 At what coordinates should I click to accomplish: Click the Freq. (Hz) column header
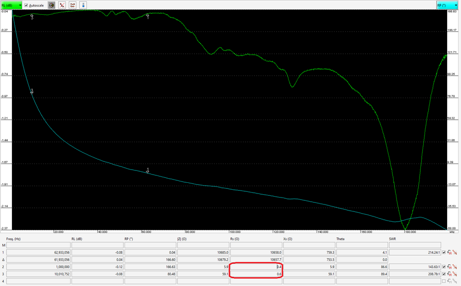13,239
